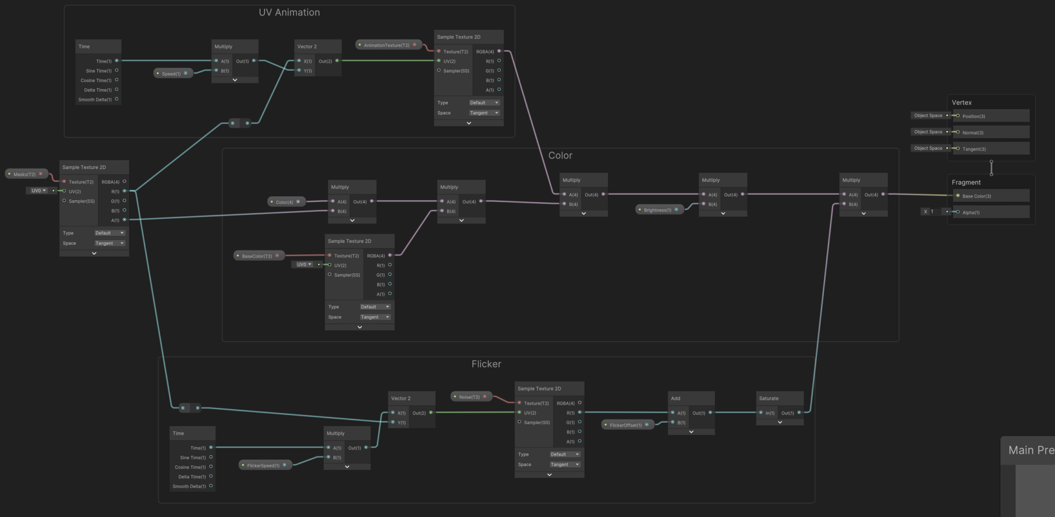Viewport: 1055px width, 517px height.
Task: Open the Type dropdown on the Noise sampler
Action: coord(565,454)
